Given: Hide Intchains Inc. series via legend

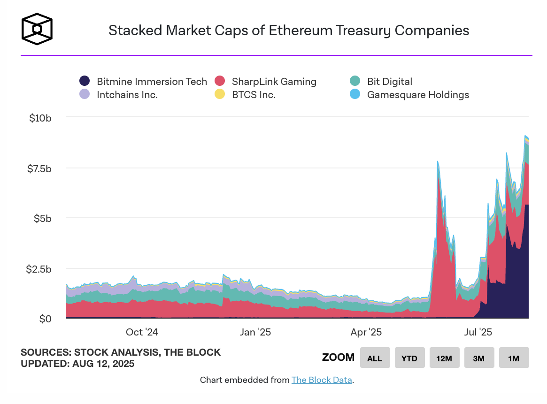Looking at the screenshot, I should tap(85, 94).
